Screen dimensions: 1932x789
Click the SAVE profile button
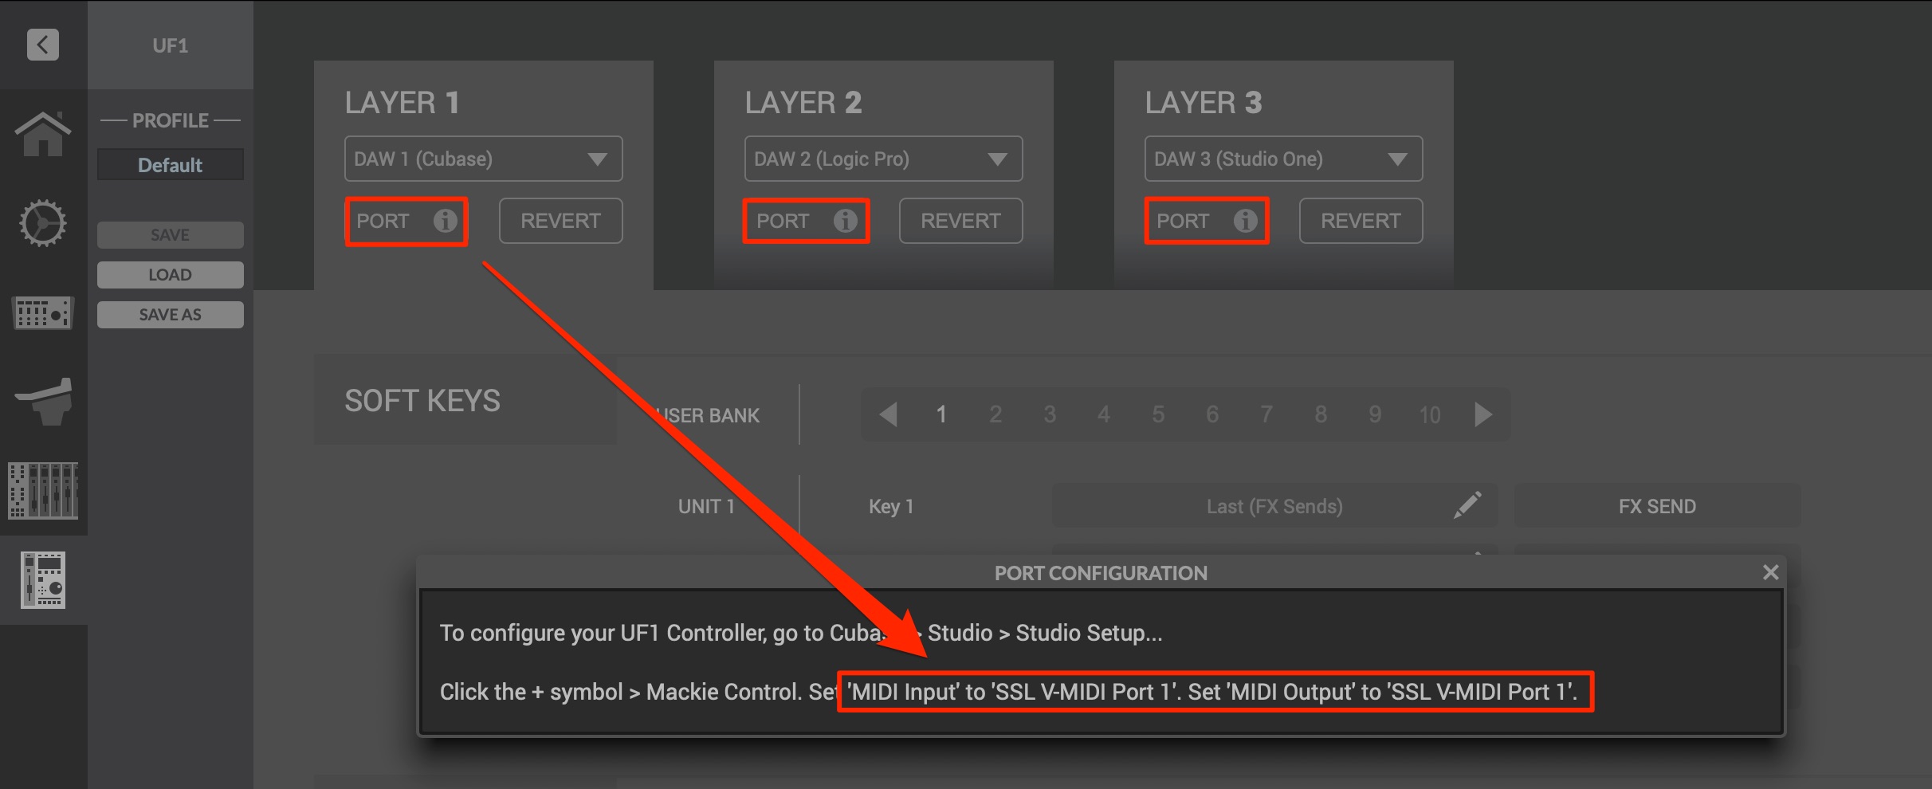(171, 235)
